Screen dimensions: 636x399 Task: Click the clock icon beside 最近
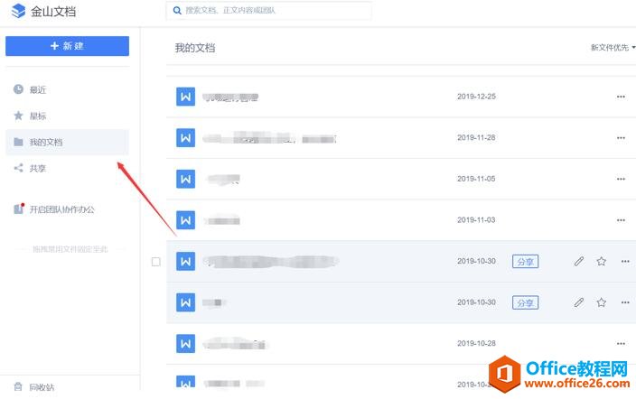pyautogui.click(x=18, y=89)
